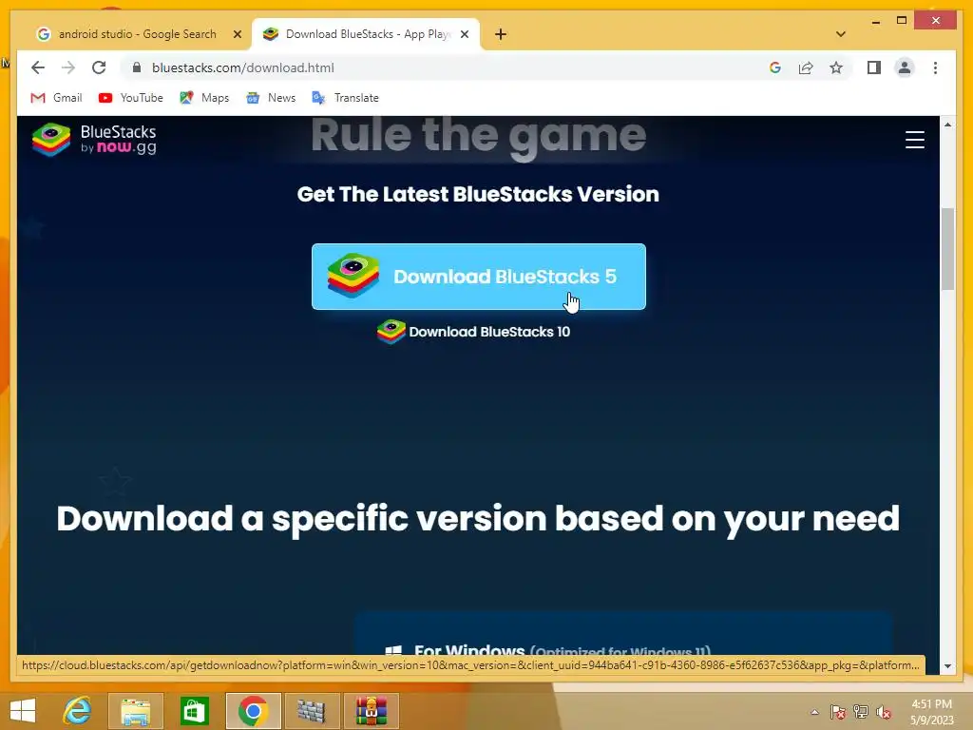Image resolution: width=973 pixels, height=730 pixels.
Task: Open the BlueStacks hamburger menu
Action: click(915, 140)
